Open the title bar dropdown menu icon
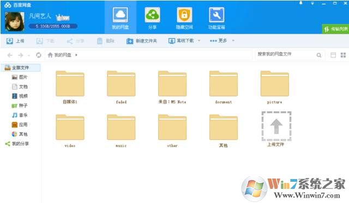This screenshot has height=203, width=349. click(x=312, y=3)
